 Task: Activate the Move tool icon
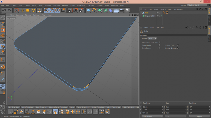click(22, 10)
